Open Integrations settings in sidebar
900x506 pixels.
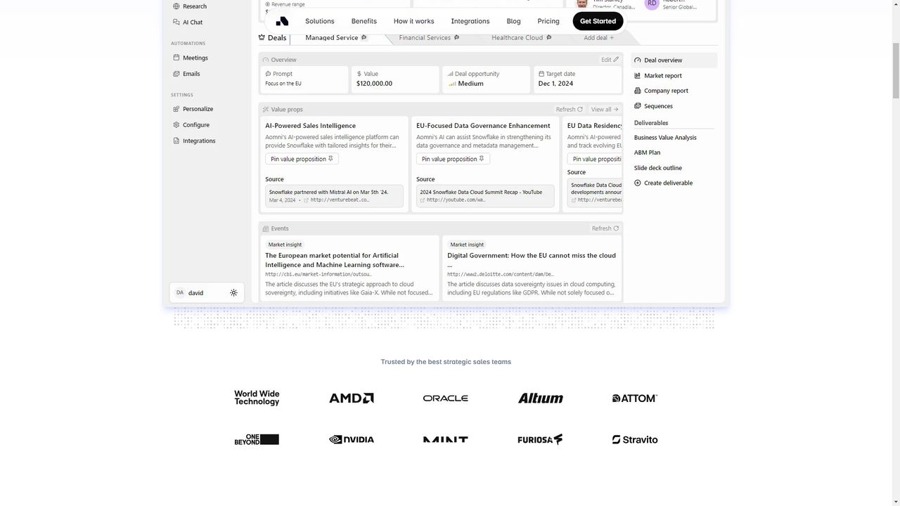pyautogui.click(x=194, y=141)
